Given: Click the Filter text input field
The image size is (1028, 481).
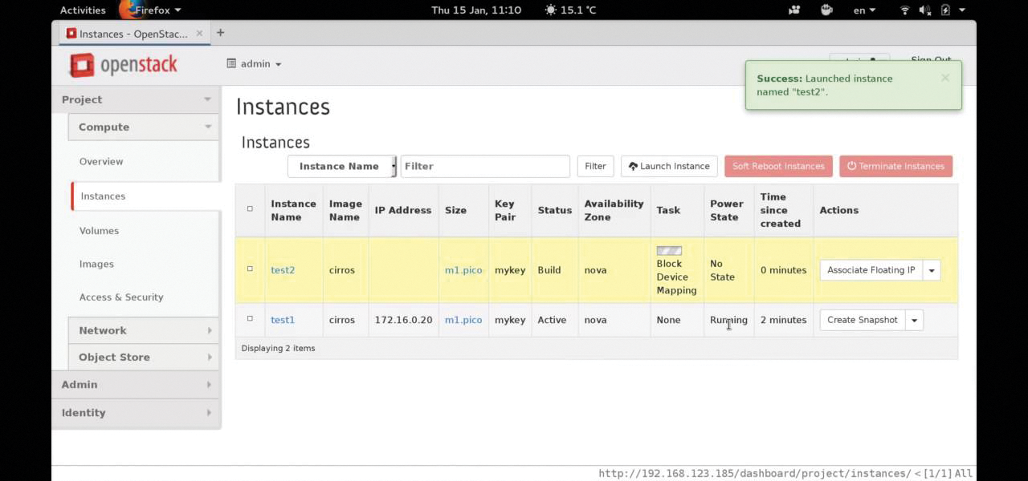Looking at the screenshot, I should [485, 166].
